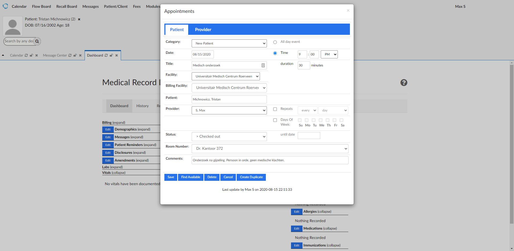The image size is (514, 251).
Task: Enable the Repeats checkbox
Action: coord(275,109)
